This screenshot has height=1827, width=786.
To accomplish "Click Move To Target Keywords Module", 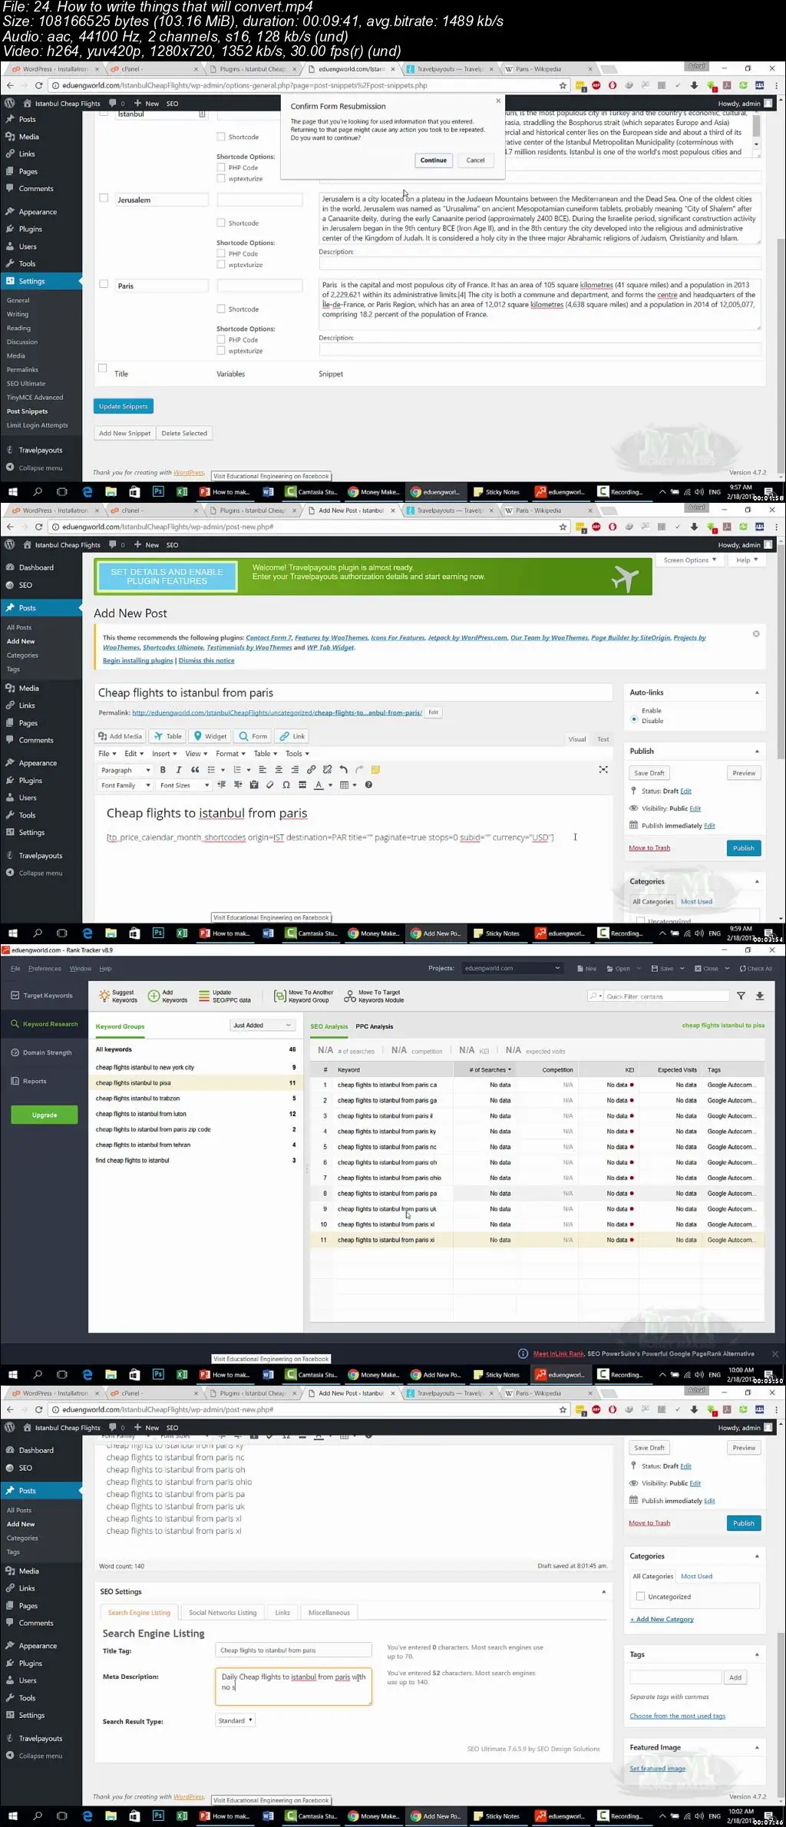I will tap(374, 996).
